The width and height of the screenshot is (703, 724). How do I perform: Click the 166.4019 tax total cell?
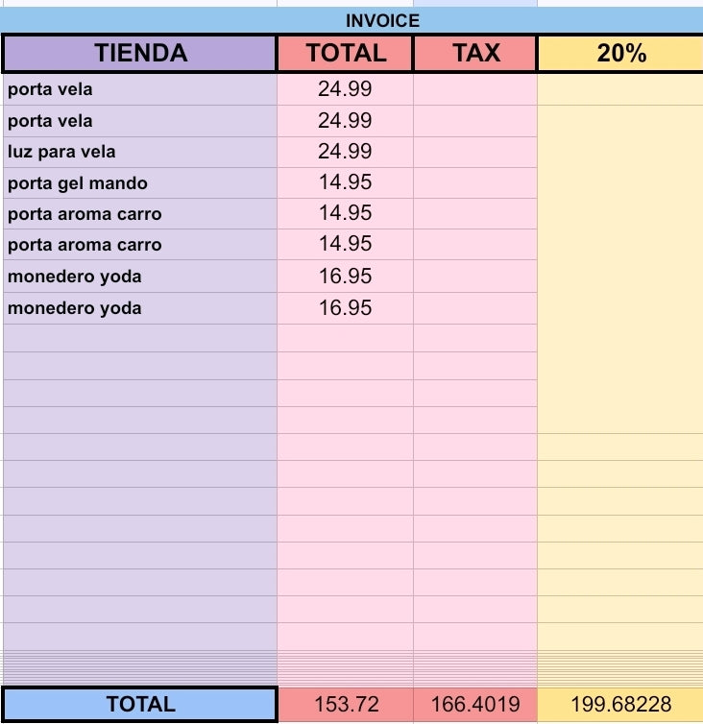pyautogui.click(x=475, y=705)
